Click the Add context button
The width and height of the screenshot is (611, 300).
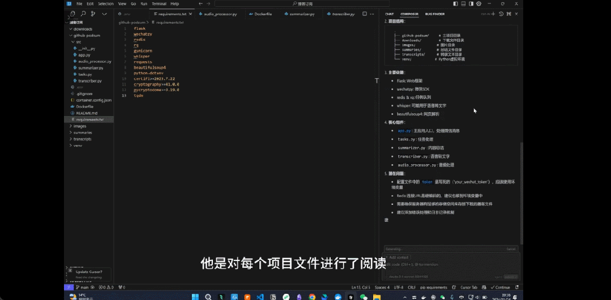[399, 257]
